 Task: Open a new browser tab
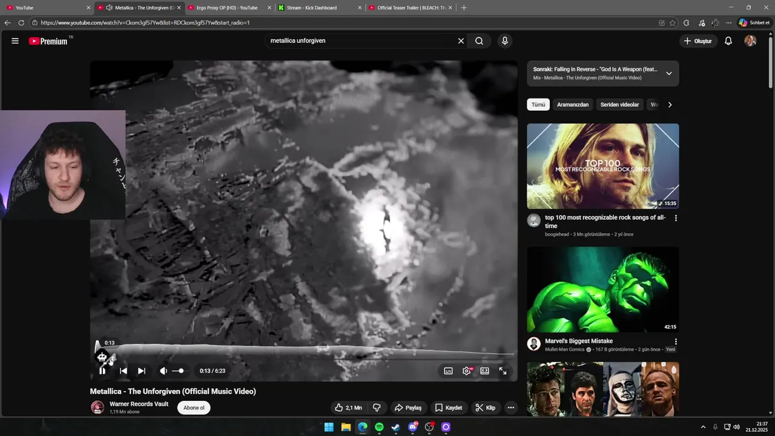pos(464,8)
